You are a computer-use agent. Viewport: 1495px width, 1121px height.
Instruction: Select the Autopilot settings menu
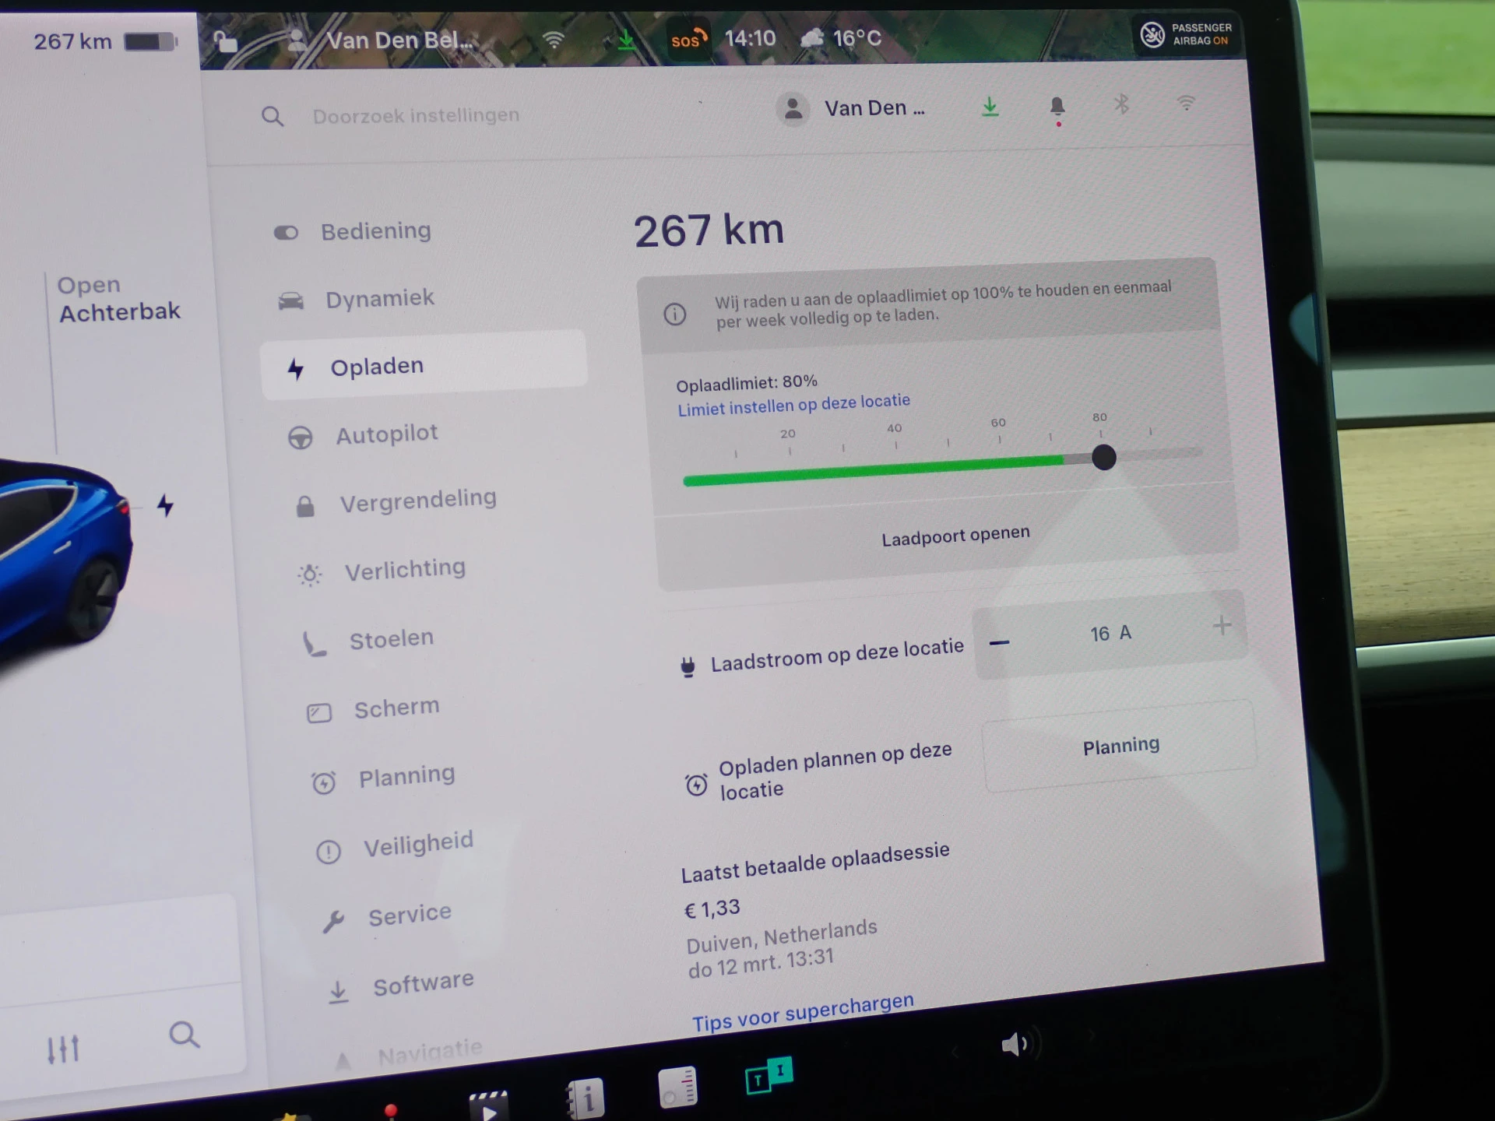[386, 434]
